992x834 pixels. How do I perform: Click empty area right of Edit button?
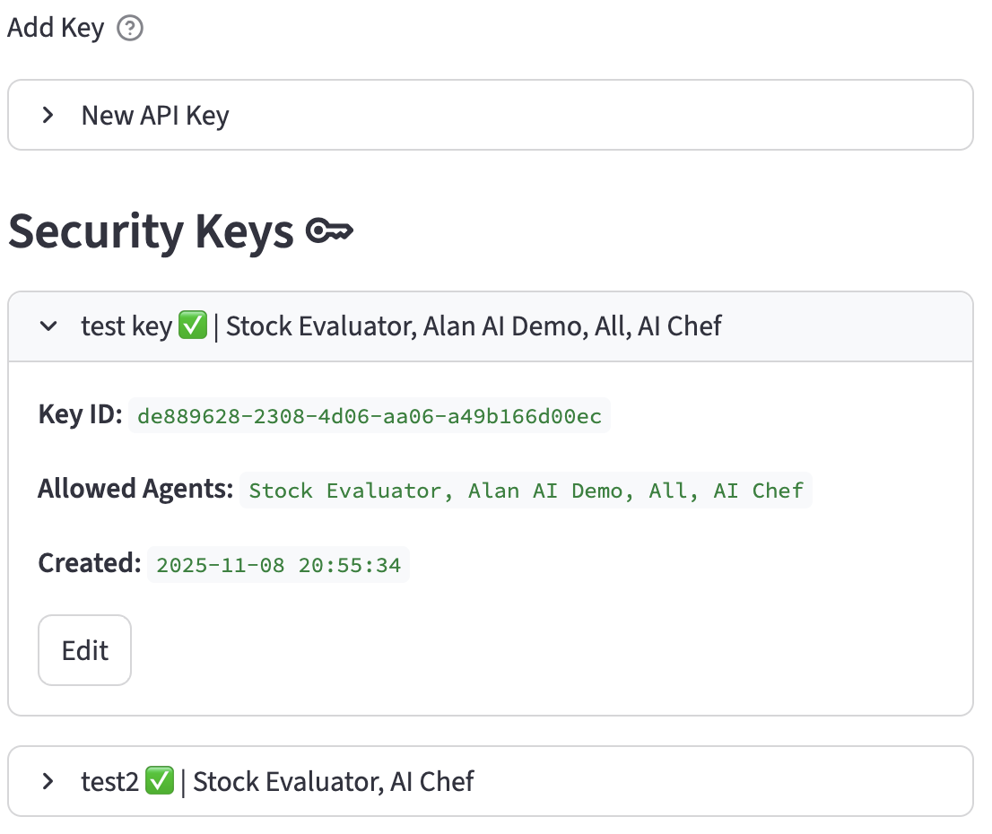[538, 650]
